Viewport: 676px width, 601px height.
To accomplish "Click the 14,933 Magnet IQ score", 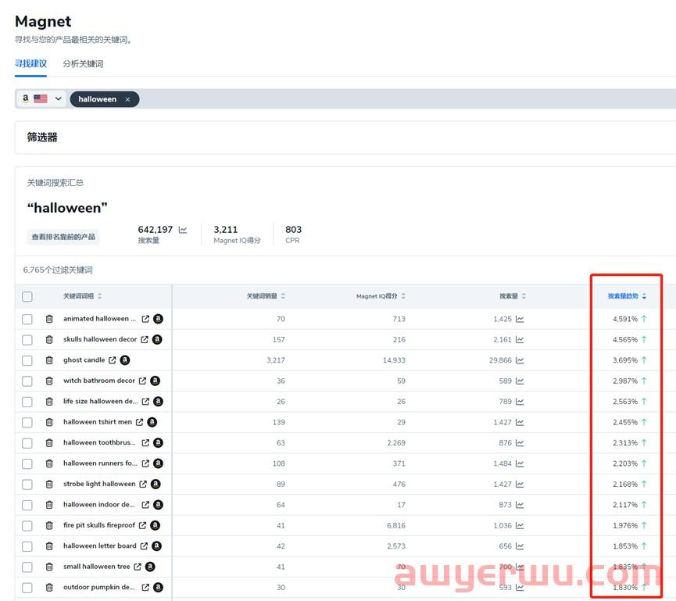I will click(x=394, y=360).
